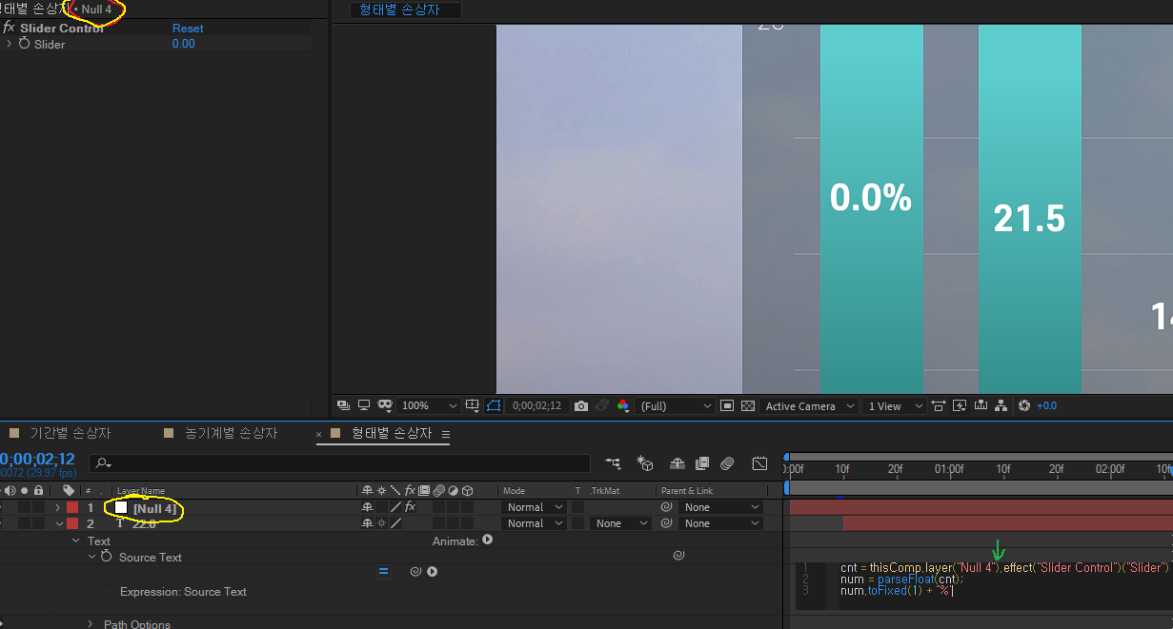
Task: Open the expression language menu arrow
Action: coord(433,572)
